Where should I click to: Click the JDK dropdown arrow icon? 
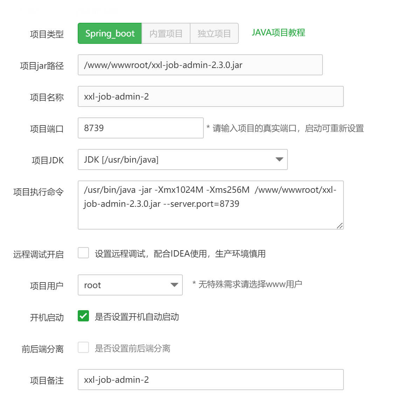point(279,159)
